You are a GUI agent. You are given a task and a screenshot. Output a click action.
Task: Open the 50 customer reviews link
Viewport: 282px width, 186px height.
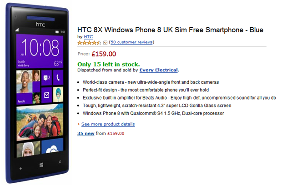(131, 42)
